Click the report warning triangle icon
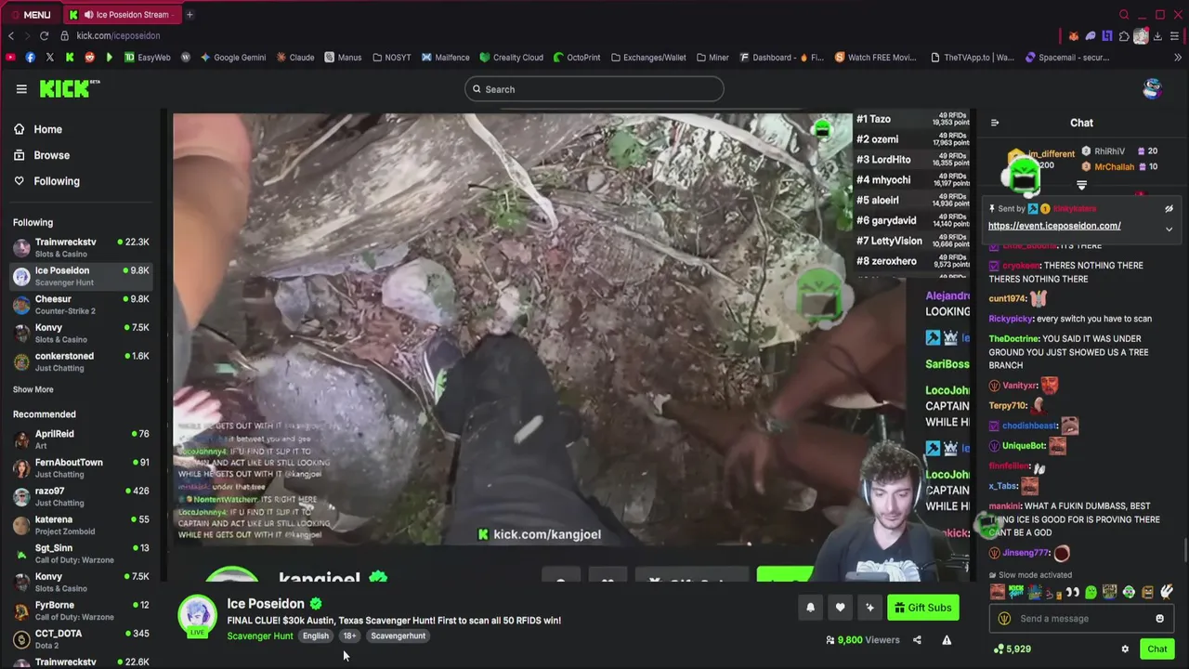Screen dimensions: 1189x669 pos(947,640)
